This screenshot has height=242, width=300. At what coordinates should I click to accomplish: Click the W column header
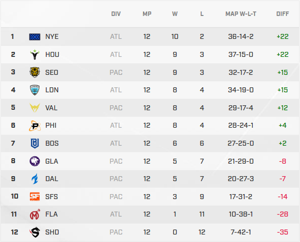(175, 14)
